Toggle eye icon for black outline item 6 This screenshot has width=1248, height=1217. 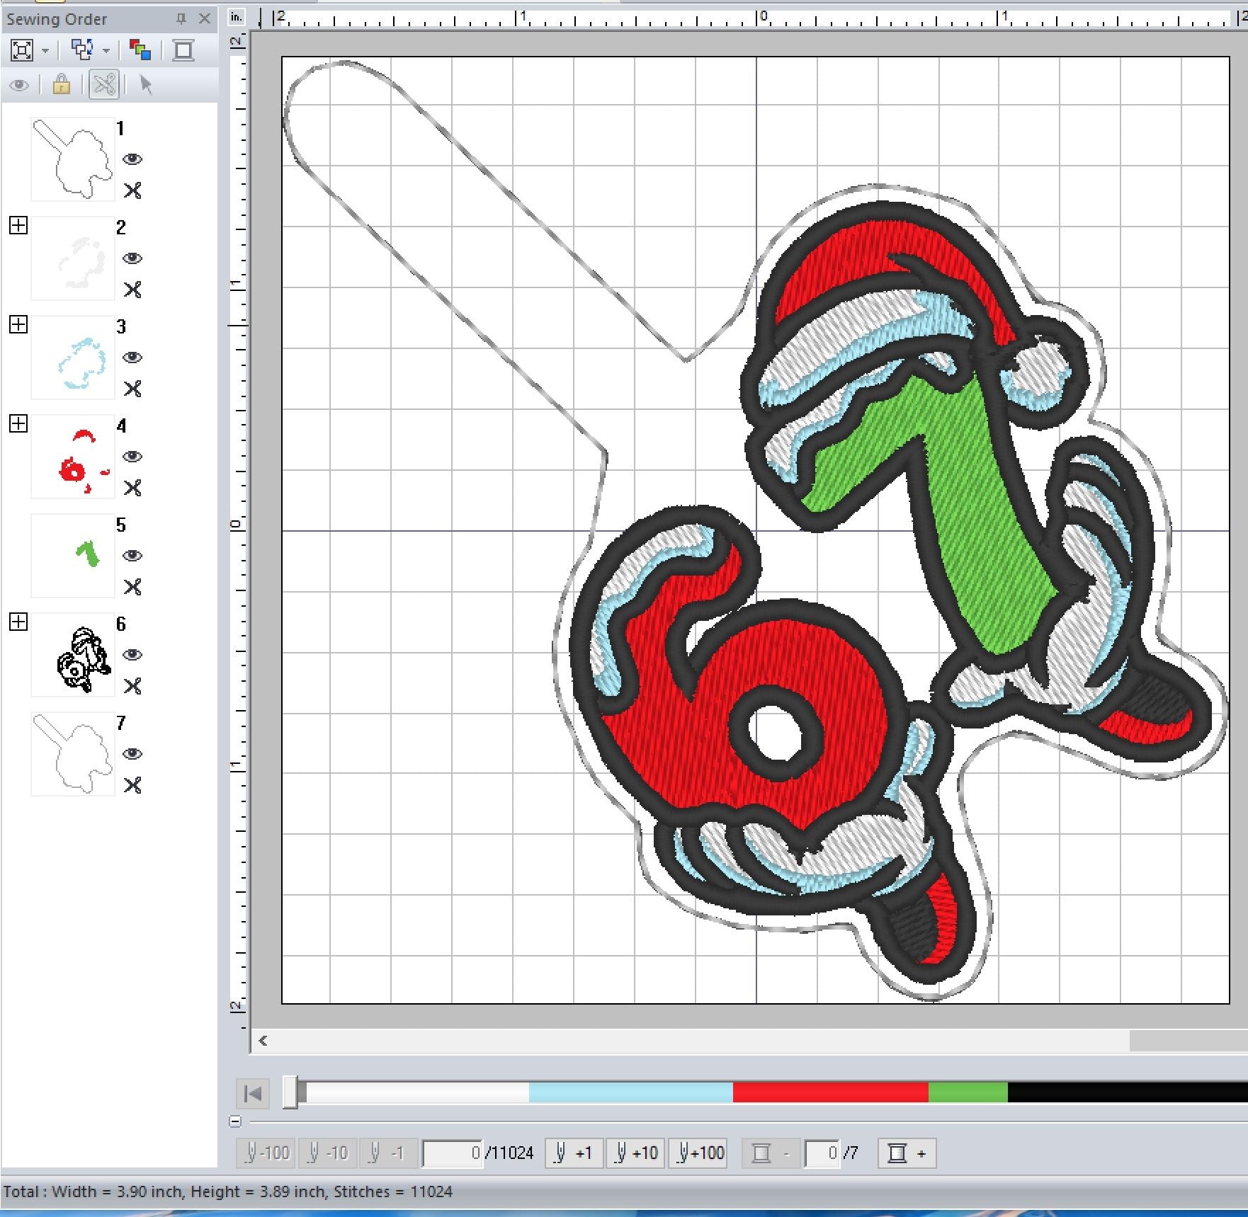tap(132, 655)
